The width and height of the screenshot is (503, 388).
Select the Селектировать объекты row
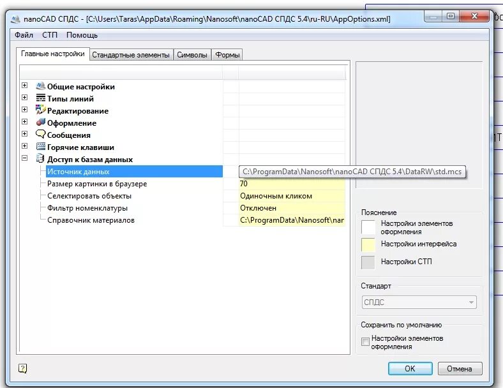(x=134, y=196)
